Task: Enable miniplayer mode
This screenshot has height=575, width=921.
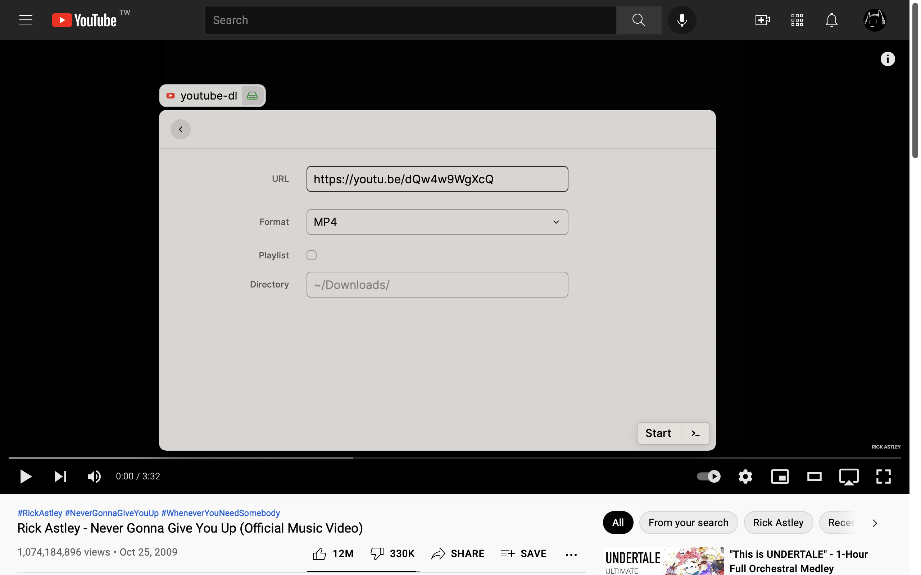Action: coord(780,476)
